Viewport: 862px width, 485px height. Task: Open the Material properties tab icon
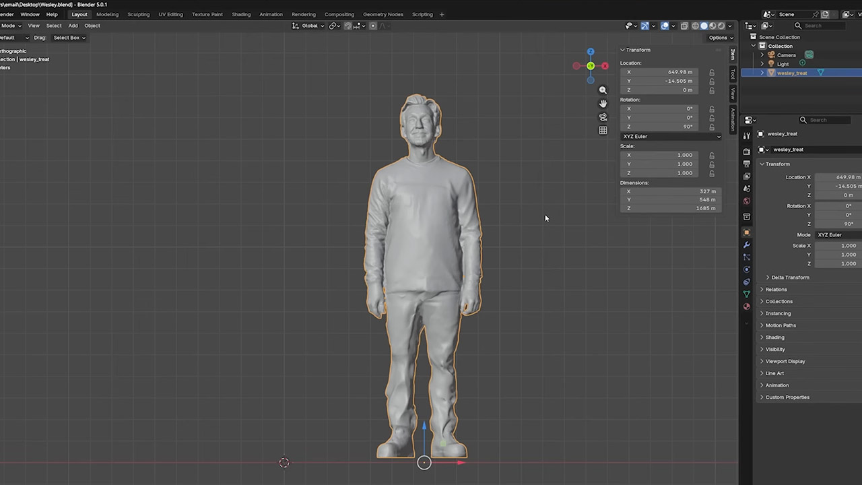click(x=746, y=306)
